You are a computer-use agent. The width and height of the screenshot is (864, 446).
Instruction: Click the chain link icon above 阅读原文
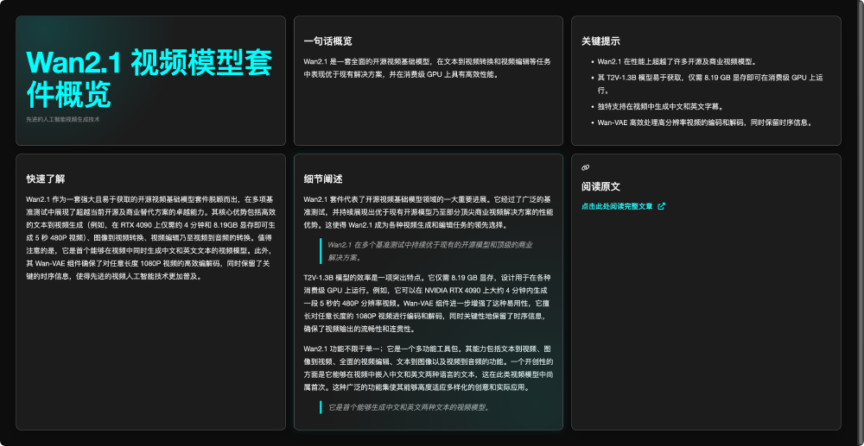point(585,167)
